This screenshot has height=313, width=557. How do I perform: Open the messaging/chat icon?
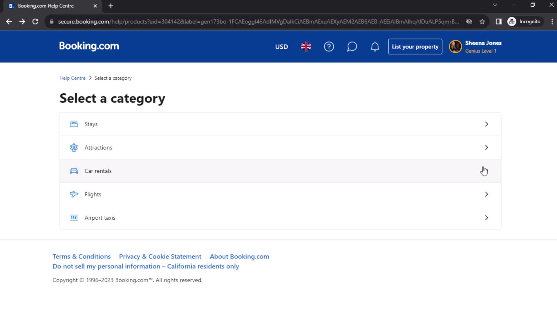352,47
